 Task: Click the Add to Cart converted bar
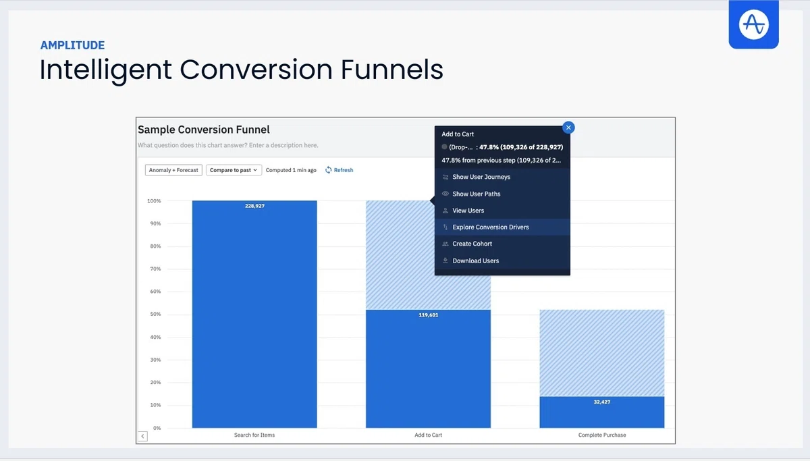[428, 369]
